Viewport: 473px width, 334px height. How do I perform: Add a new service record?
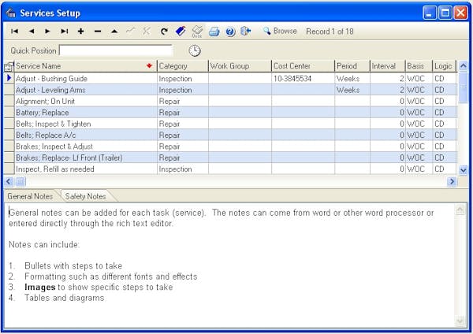click(81, 32)
